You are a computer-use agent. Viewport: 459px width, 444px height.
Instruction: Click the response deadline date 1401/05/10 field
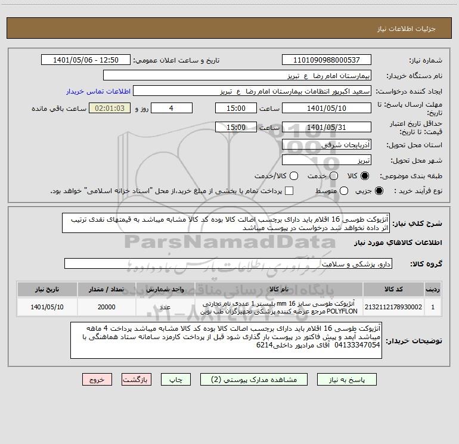coord(327,108)
